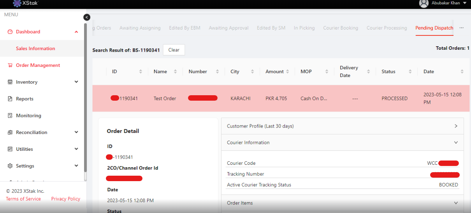Click the Monitoring icon in sidebar
The image size is (471, 213).
10,115
